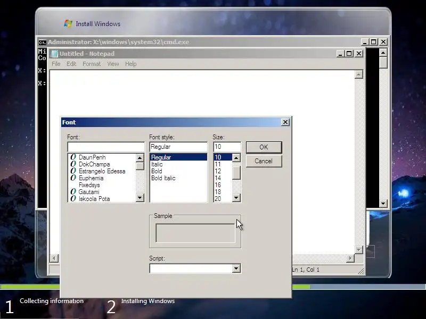Viewport: 426px width, 319px height.
Task: Choose Bold Italic font style
Action: tap(178, 178)
